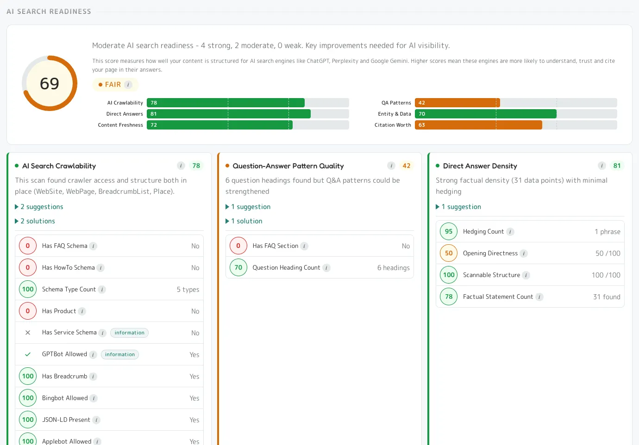Viewport: 639px width, 445px height.
Task: Click information tag on Has Service Schema row
Action: click(129, 333)
